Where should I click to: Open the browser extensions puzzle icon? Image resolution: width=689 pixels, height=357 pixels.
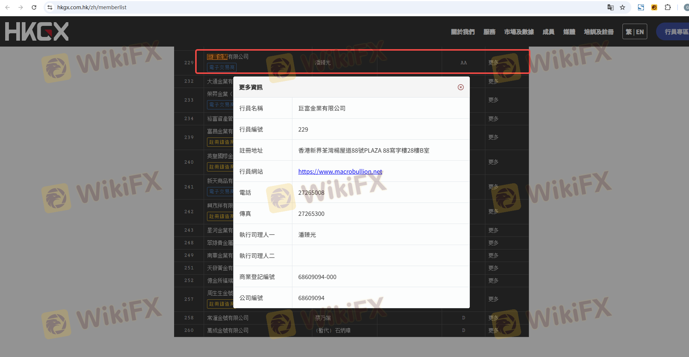668,7
